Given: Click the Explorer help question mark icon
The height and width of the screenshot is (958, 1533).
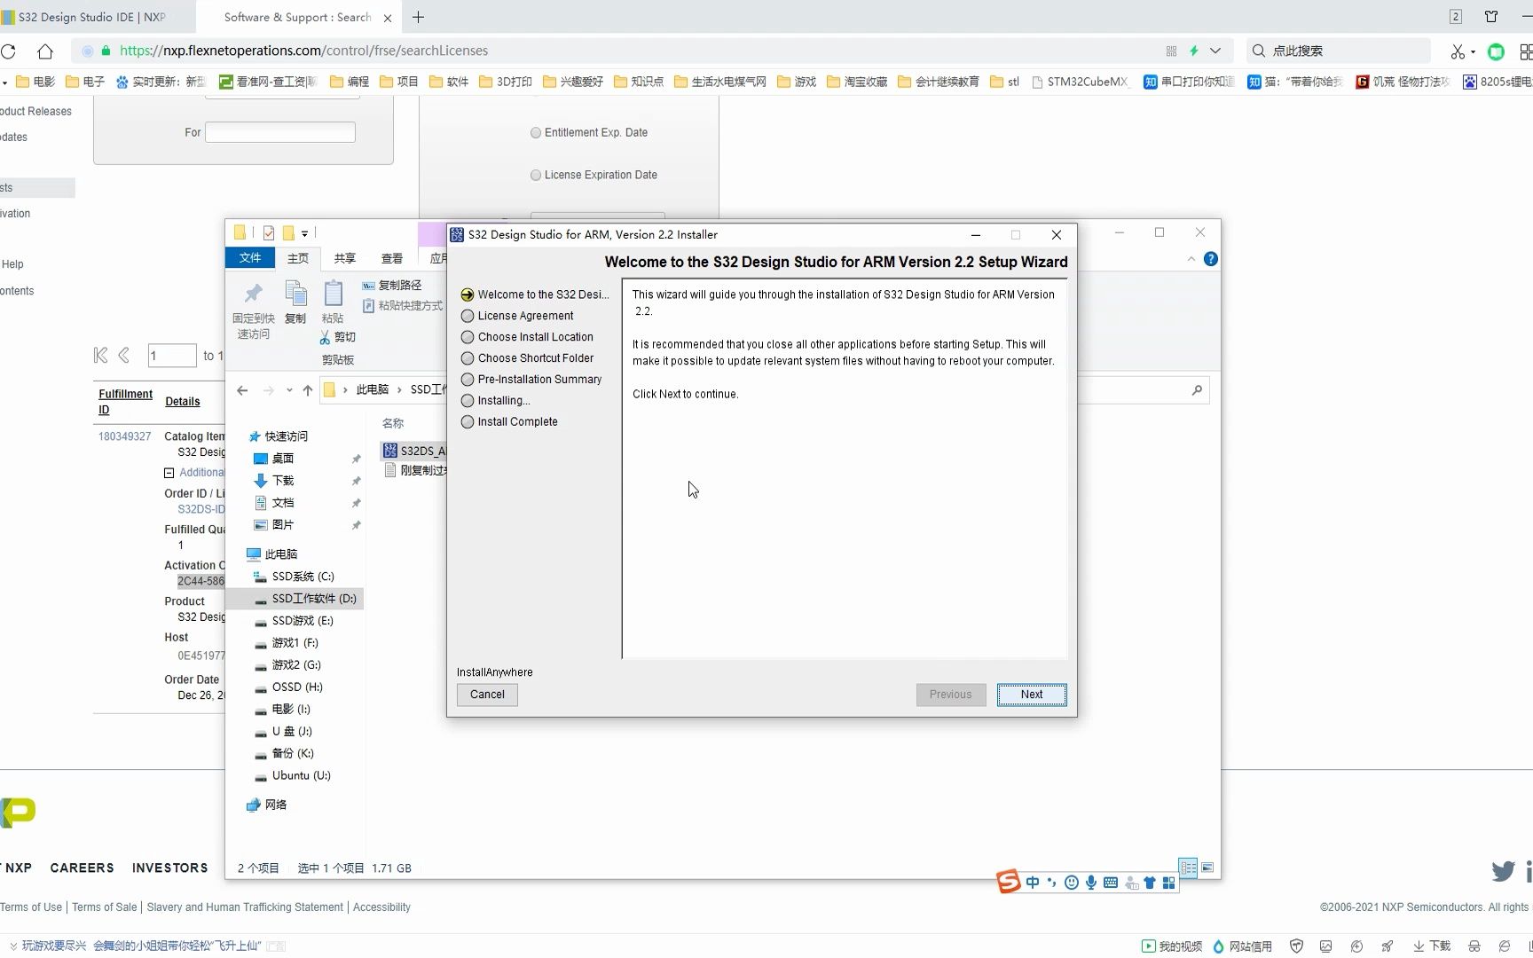Looking at the screenshot, I should (1210, 259).
